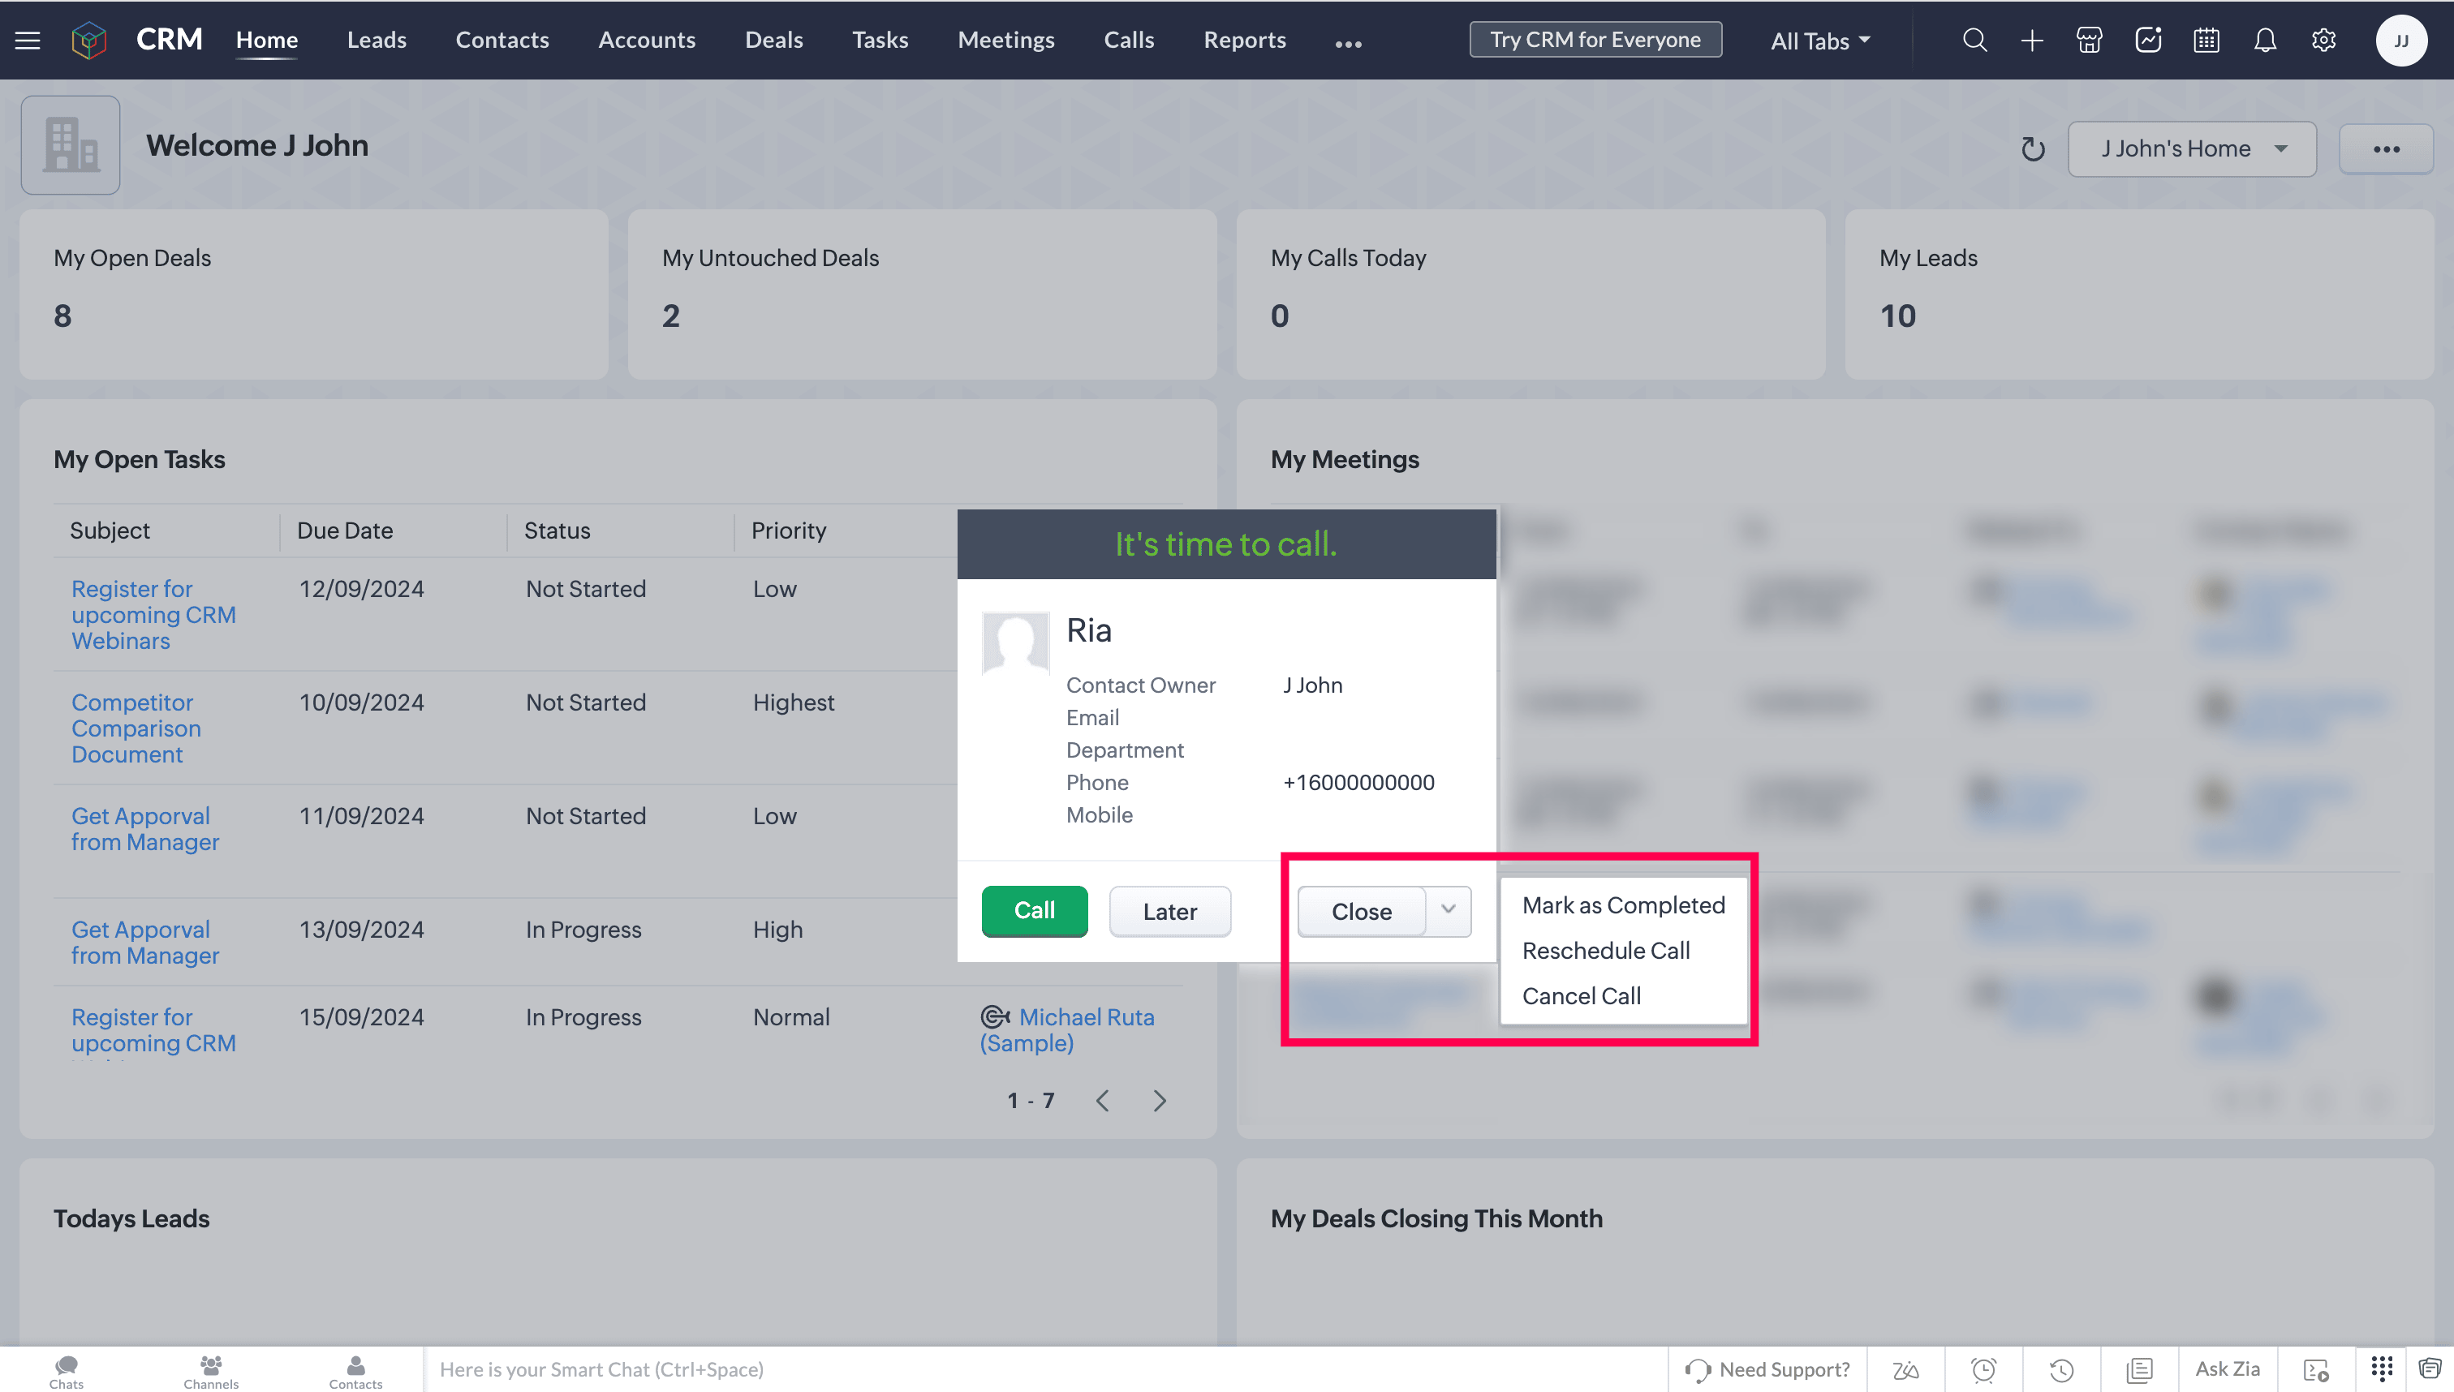The width and height of the screenshot is (2454, 1392).
Task: Open Chats in the bottom bar
Action: 66,1370
